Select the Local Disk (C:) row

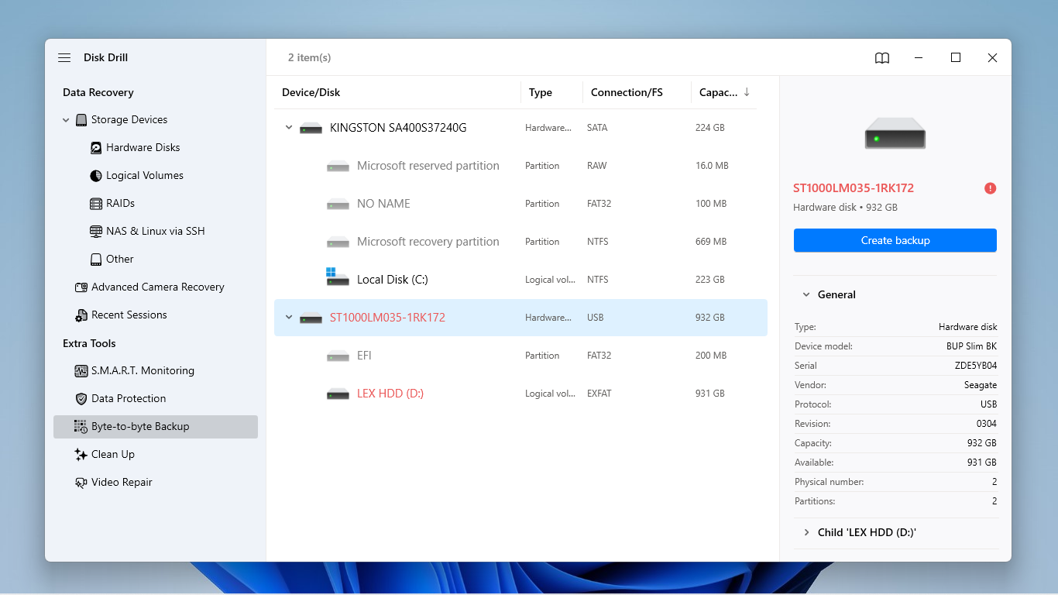point(520,280)
